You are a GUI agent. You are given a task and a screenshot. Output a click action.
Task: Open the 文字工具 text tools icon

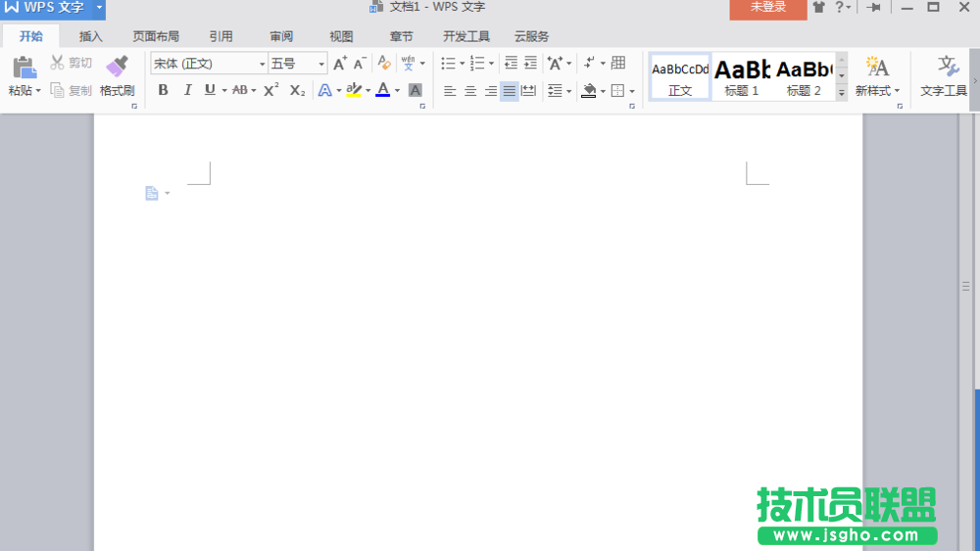945,67
